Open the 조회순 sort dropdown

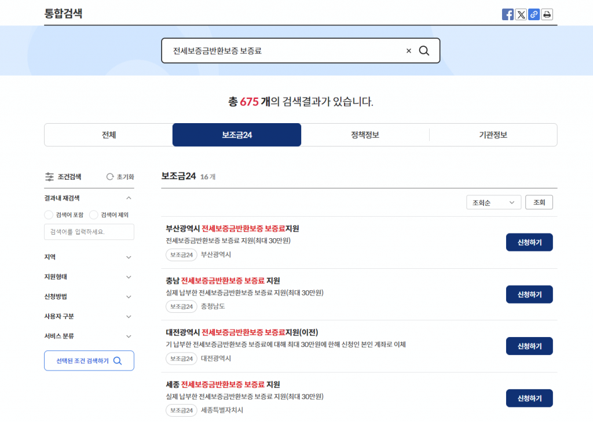tap(493, 202)
